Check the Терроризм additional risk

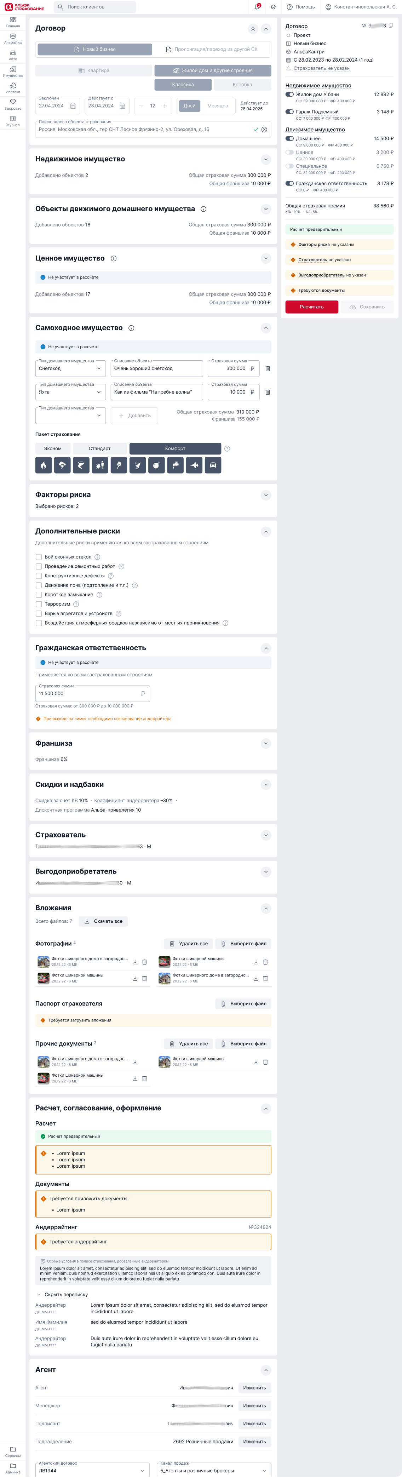(39, 604)
